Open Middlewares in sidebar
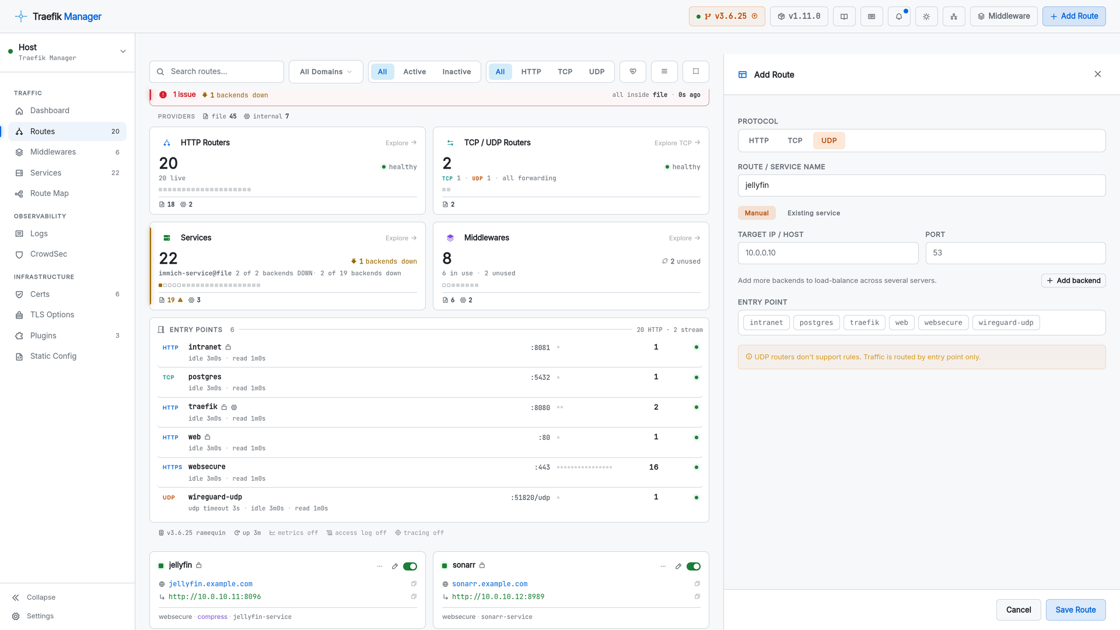This screenshot has width=1120, height=630. click(x=67, y=152)
